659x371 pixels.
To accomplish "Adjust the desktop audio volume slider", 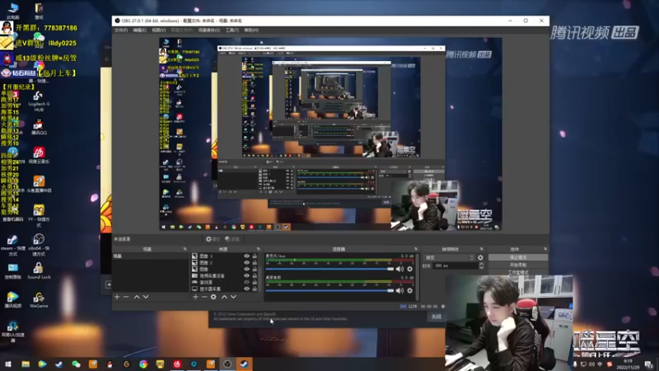I will click(329, 291).
